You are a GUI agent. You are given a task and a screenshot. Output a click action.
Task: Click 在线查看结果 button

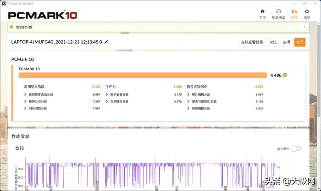click(252, 42)
